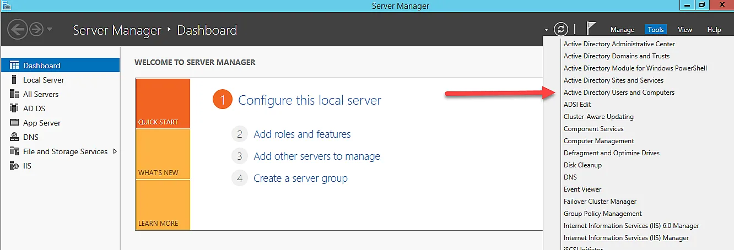Open Internet Information Services (IIS) Manager
The width and height of the screenshot is (734, 250).
click(626, 238)
